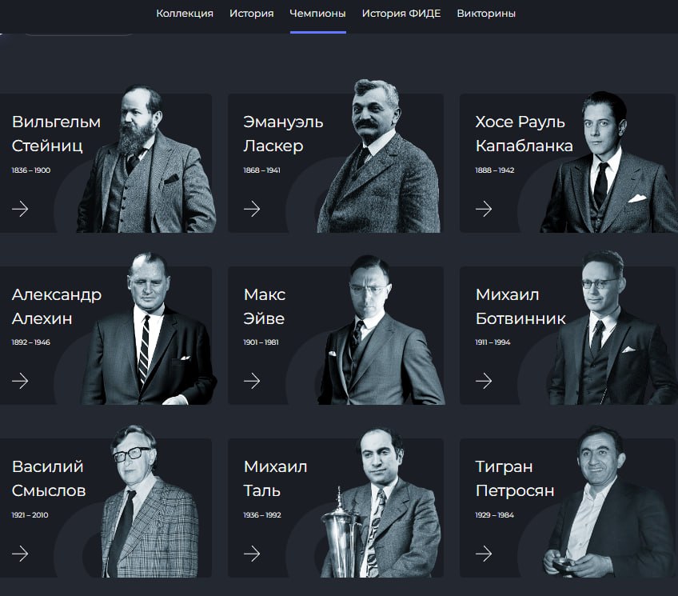
Task: Switch to the Коллекция tab
Action: point(185,14)
